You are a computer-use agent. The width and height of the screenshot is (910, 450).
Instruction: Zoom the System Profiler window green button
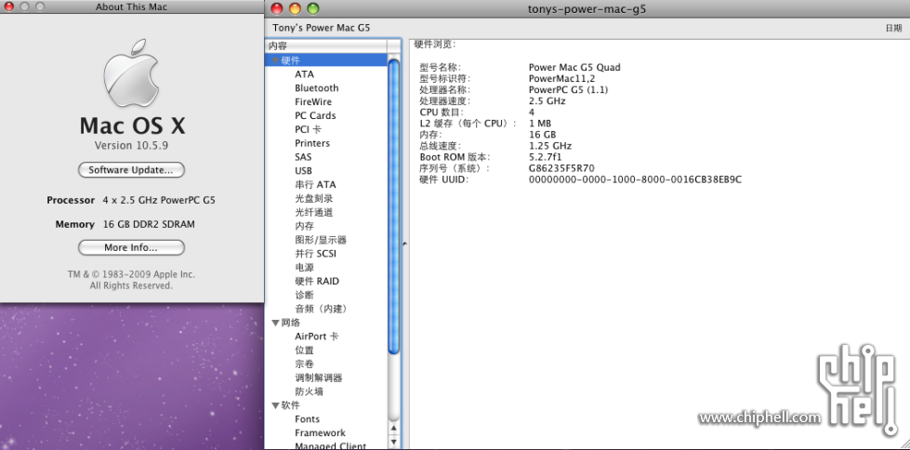(x=313, y=8)
